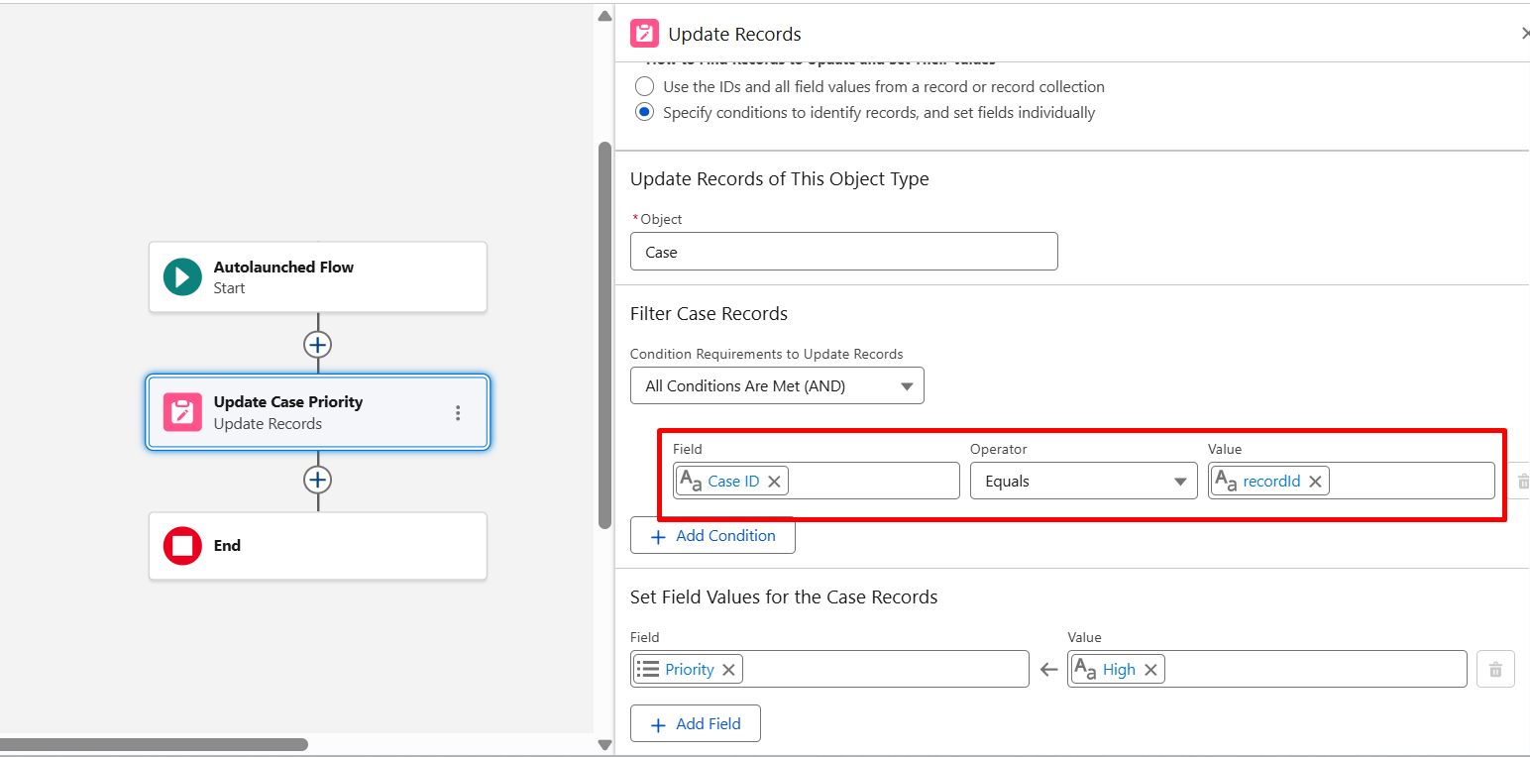Screen dimensions: 1530x757
Task: Delete the Priority field assignment row
Action: (x=1495, y=669)
